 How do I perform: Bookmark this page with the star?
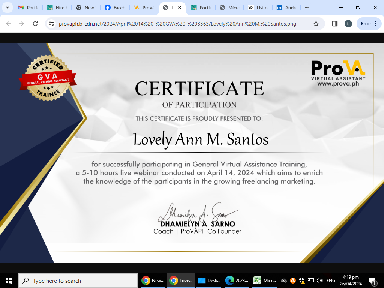[316, 24]
